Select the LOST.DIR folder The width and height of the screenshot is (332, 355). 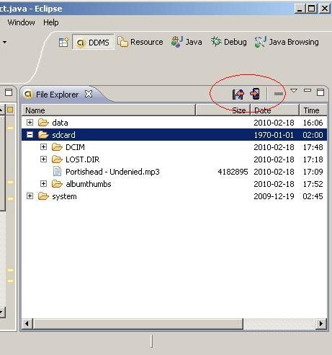(82, 159)
